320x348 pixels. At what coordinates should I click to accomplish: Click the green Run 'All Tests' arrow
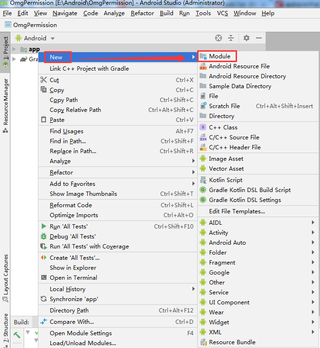point(44,226)
